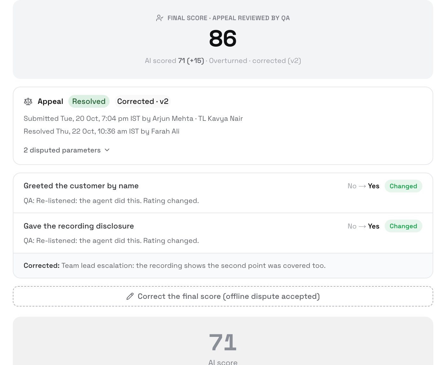This screenshot has height=365, width=446.
Task: Click the grey AI score 71
Action: (x=223, y=342)
